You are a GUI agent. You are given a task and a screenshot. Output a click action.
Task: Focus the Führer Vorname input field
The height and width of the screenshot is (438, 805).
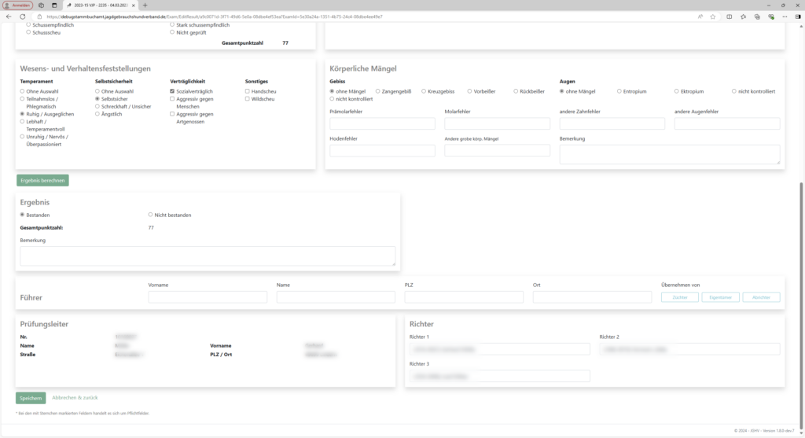(208, 296)
